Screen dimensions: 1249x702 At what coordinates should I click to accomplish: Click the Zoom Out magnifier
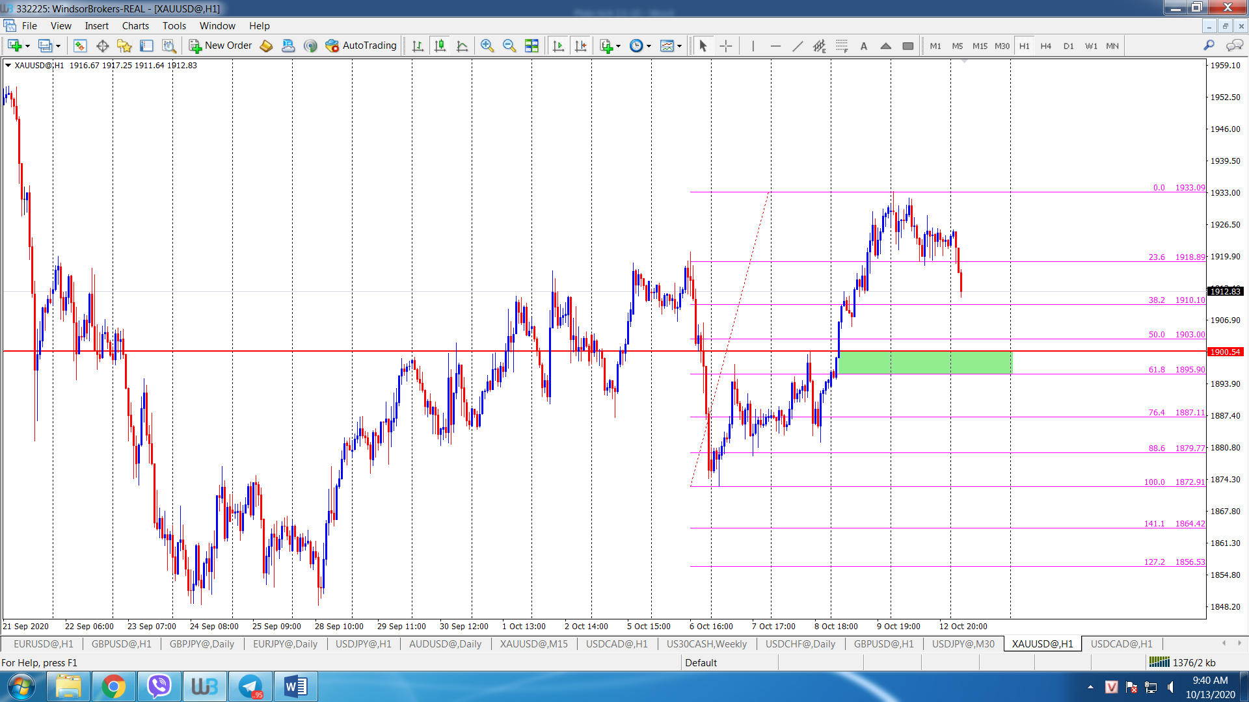click(x=509, y=45)
